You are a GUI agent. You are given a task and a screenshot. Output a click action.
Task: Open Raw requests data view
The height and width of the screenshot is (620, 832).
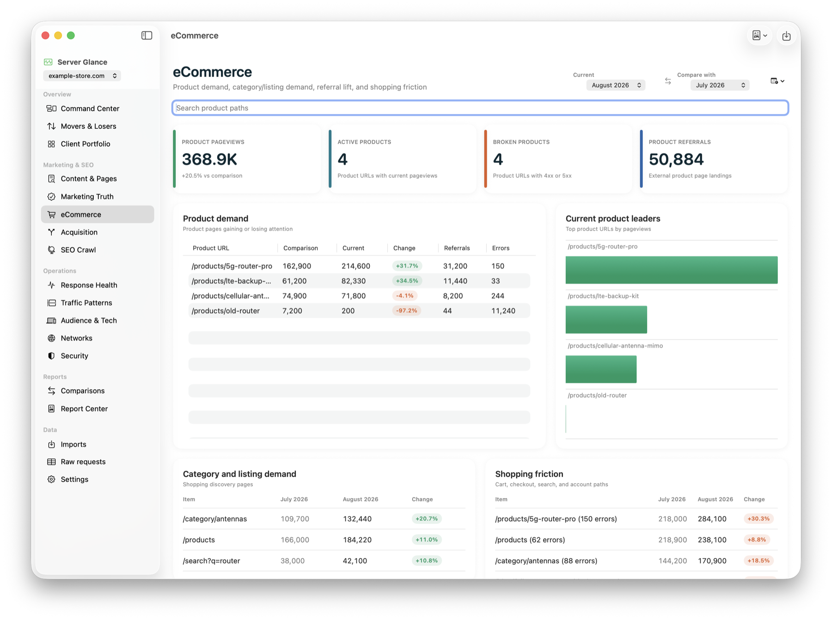point(98,462)
